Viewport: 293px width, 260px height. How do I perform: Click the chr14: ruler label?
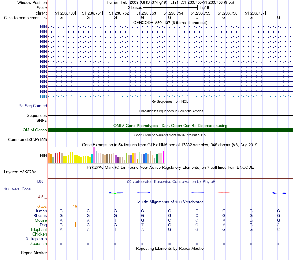pos(41,13)
